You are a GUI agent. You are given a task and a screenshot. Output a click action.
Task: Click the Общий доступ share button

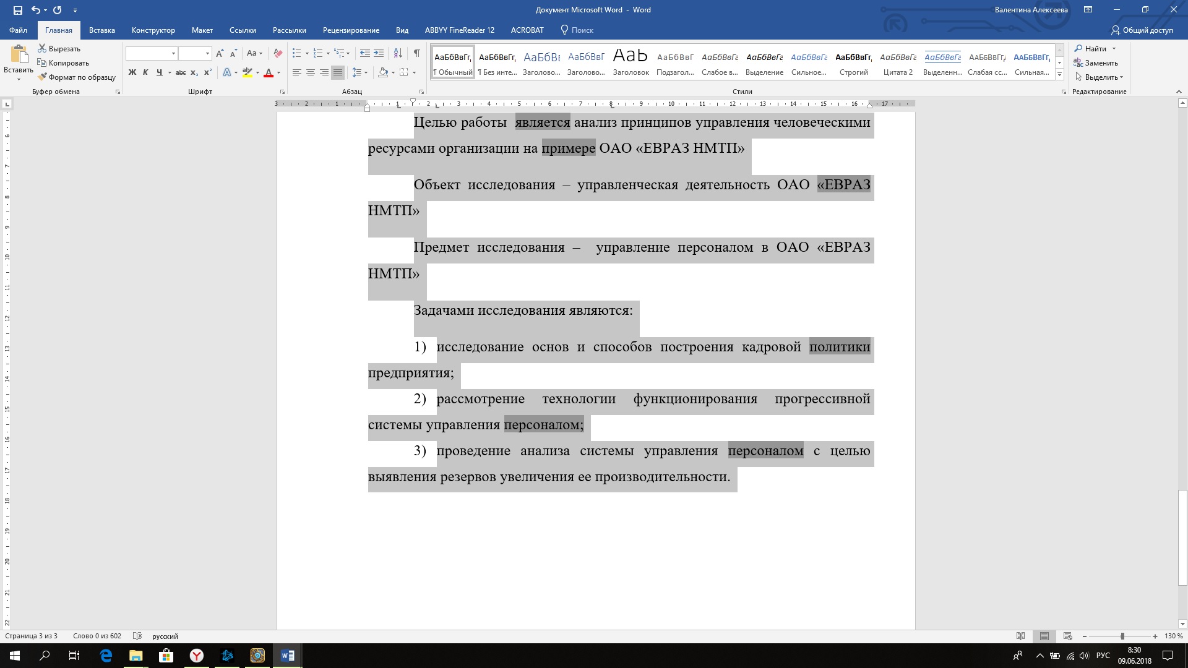coord(1142,30)
